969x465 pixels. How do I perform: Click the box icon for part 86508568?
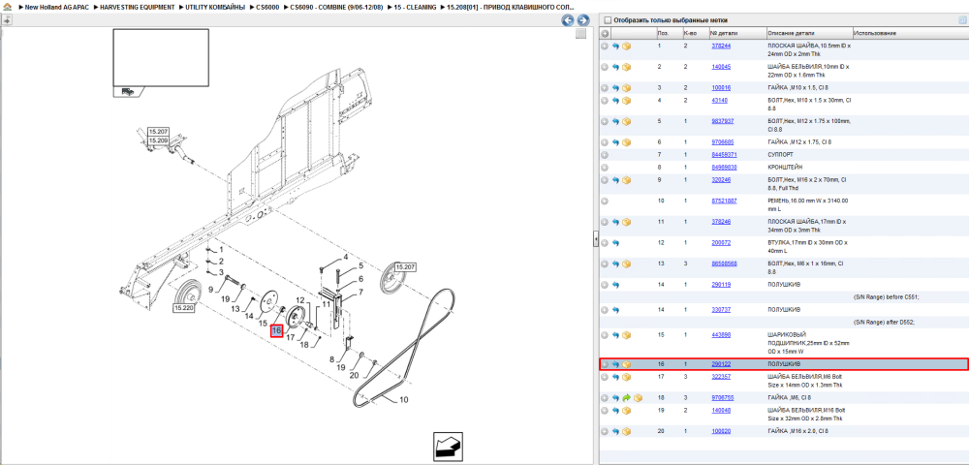click(x=626, y=263)
